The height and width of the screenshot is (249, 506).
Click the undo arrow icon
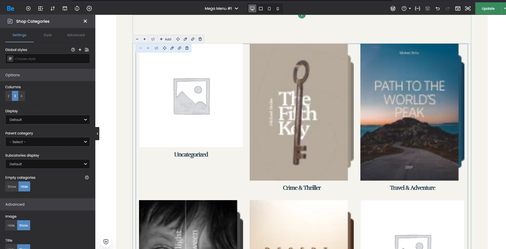tap(438, 8)
